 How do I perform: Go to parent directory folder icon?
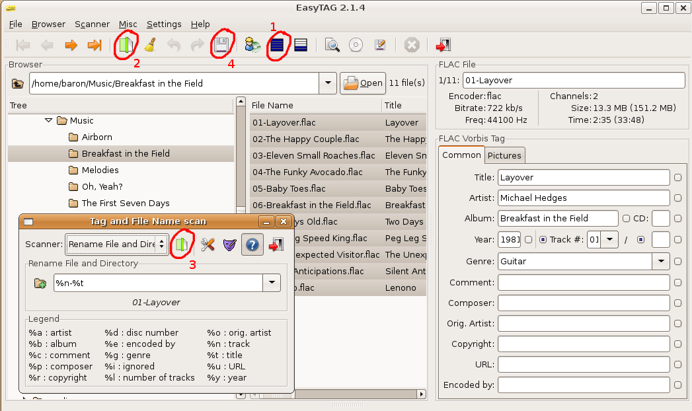click(18, 83)
